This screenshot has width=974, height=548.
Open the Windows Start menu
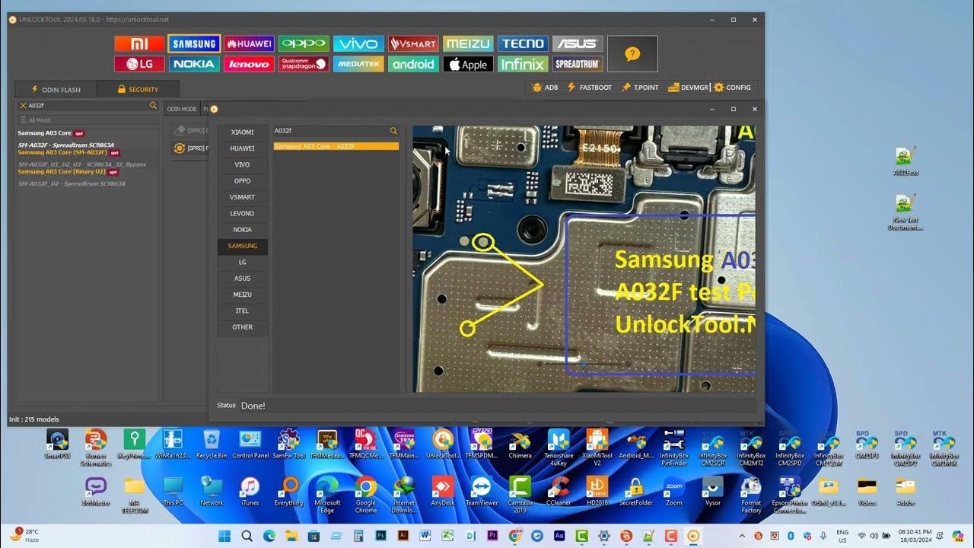point(224,536)
